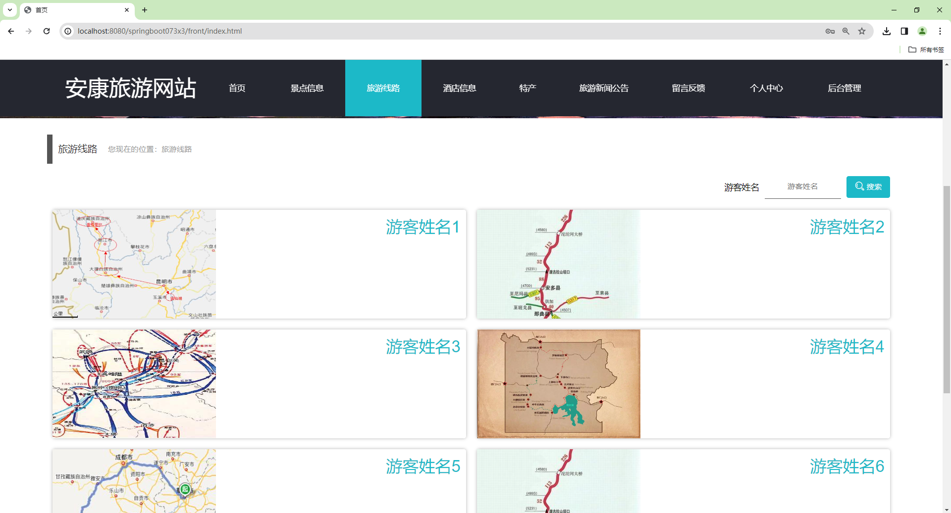The image size is (951, 513).
Task: Go forward in browser history
Action: (29, 31)
